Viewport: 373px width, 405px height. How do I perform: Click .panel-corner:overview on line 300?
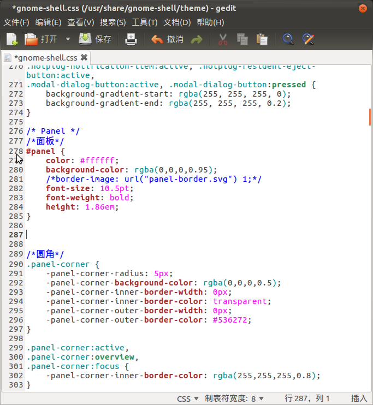tap(80, 357)
